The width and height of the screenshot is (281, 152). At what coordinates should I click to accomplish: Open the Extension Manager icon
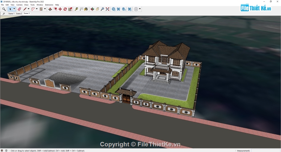(x=130, y=9)
